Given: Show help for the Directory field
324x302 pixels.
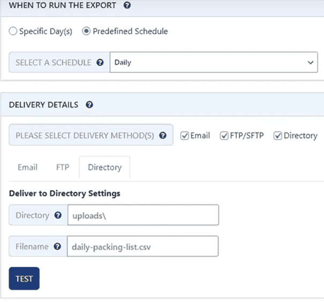Looking at the screenshot, I should 58,215.
